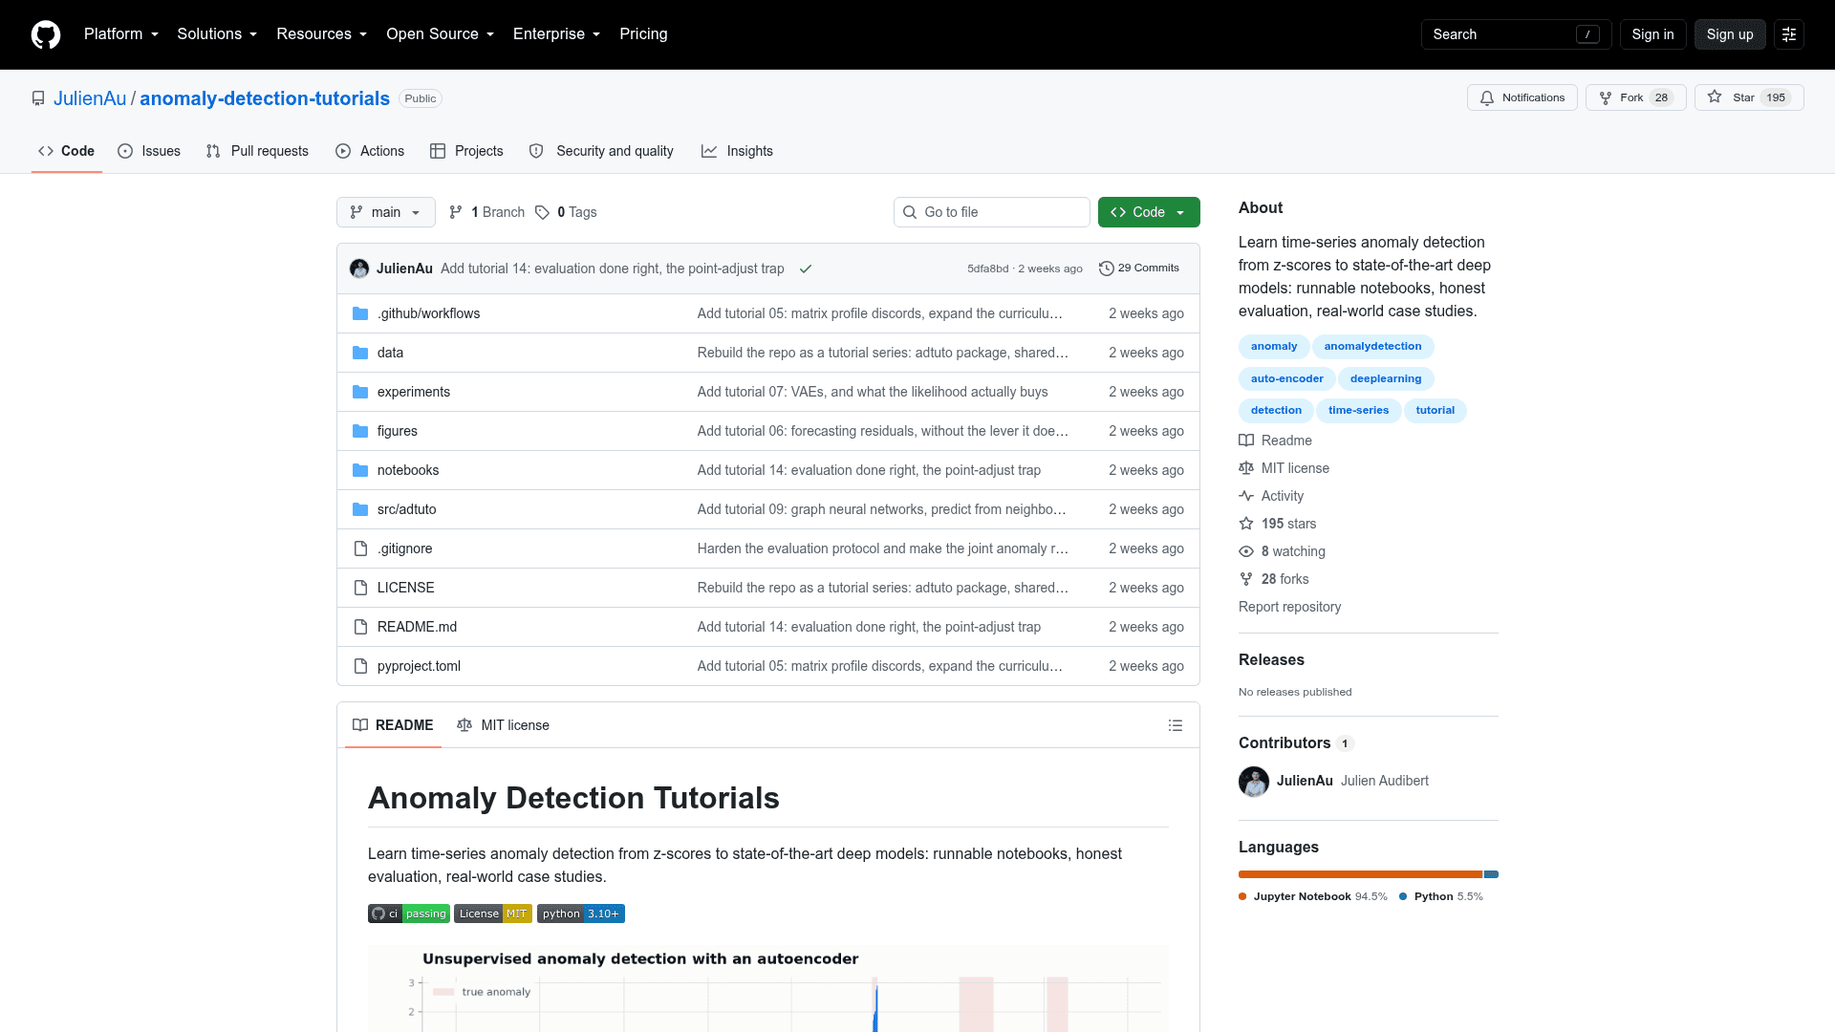Expand the Solutions menu
1835x1032 pixels.
(x=217, y=34)
